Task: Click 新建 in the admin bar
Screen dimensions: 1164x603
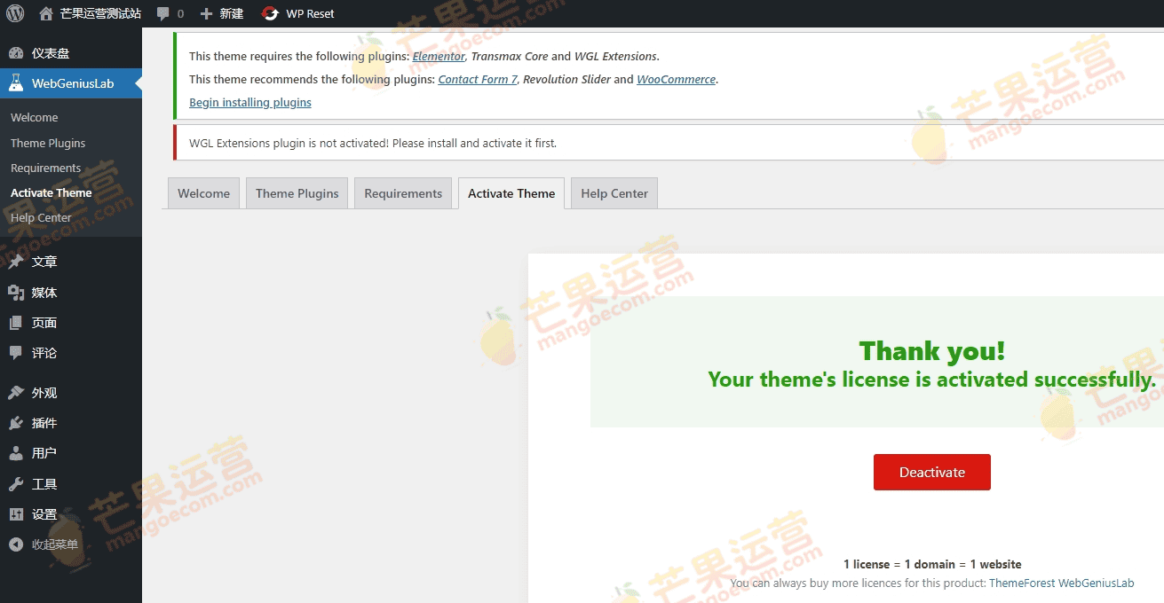Action: click(x=231, y=13)
